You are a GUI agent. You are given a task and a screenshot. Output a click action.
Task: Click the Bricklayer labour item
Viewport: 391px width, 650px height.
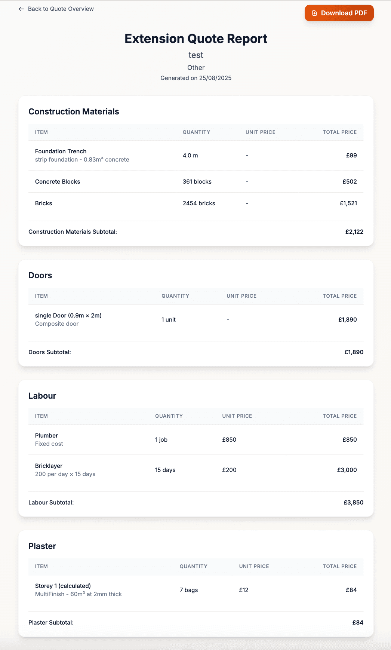point(49,466)
